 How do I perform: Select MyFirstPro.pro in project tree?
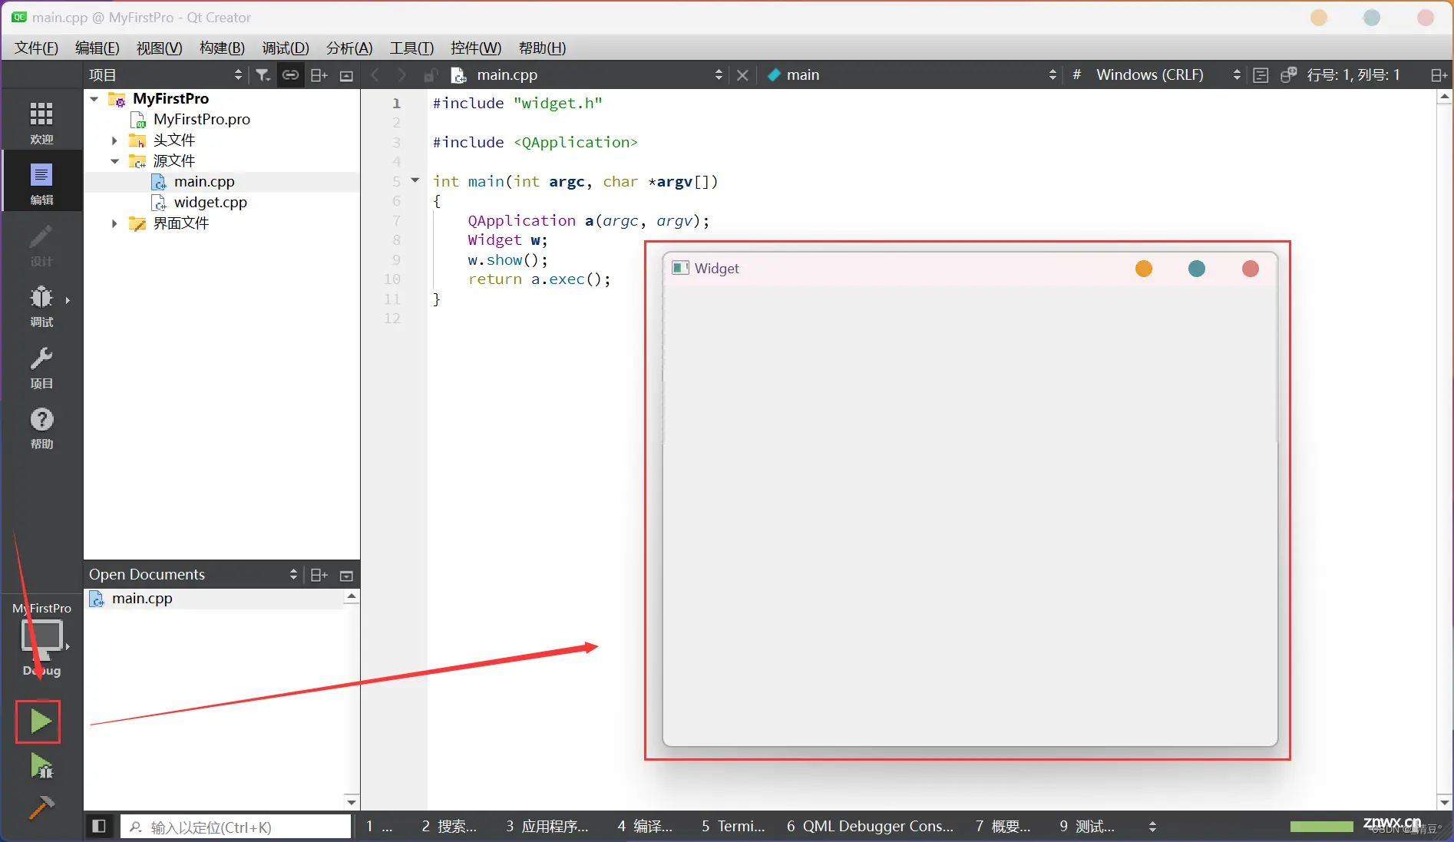[x=202, y=120]
